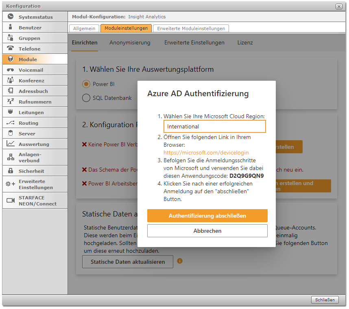Click Authentifizierung abschließen button
Viewport: 349px width, 309px height.
(x=207, y=216)
